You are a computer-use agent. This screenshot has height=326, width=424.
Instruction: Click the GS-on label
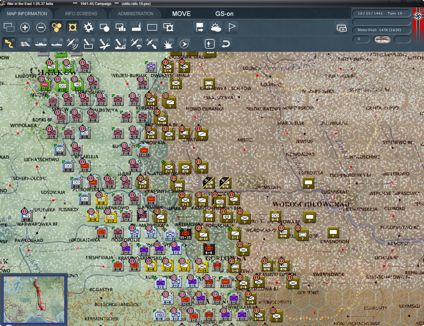click(224, 14)
